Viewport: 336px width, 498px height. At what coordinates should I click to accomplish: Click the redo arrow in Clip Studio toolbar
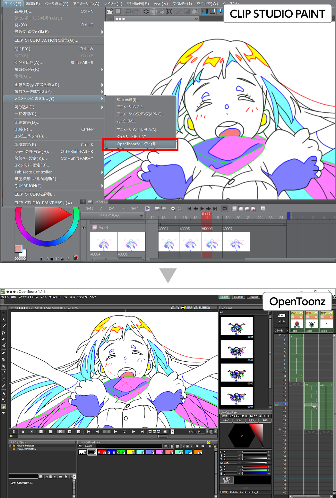(x=135, y=12)
